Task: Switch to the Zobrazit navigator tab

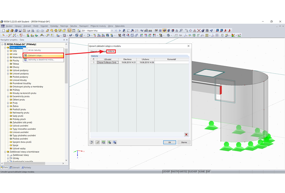Action: coord(15,168)
